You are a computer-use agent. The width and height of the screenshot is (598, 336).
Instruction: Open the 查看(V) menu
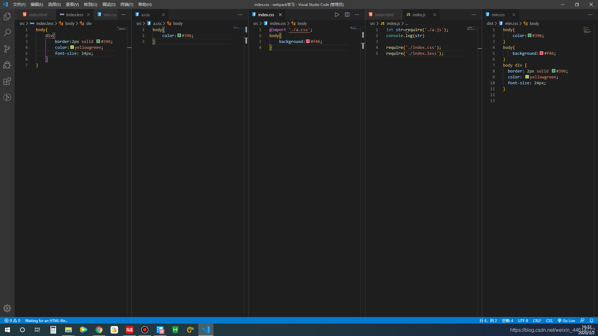pos(72,4)
